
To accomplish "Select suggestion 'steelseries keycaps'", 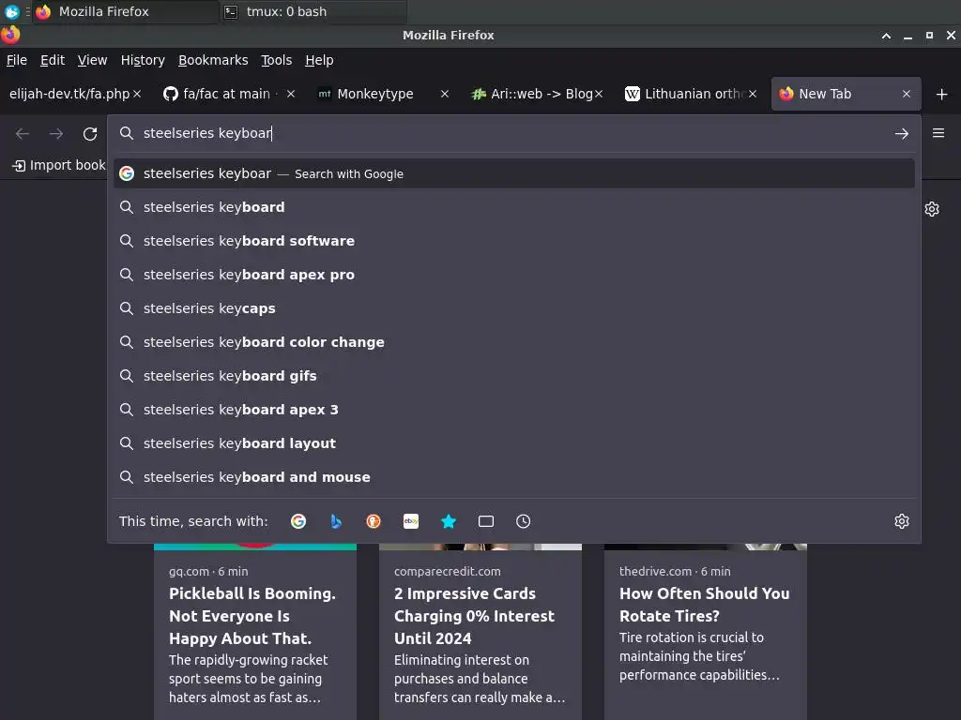I will tap(514, 307).
